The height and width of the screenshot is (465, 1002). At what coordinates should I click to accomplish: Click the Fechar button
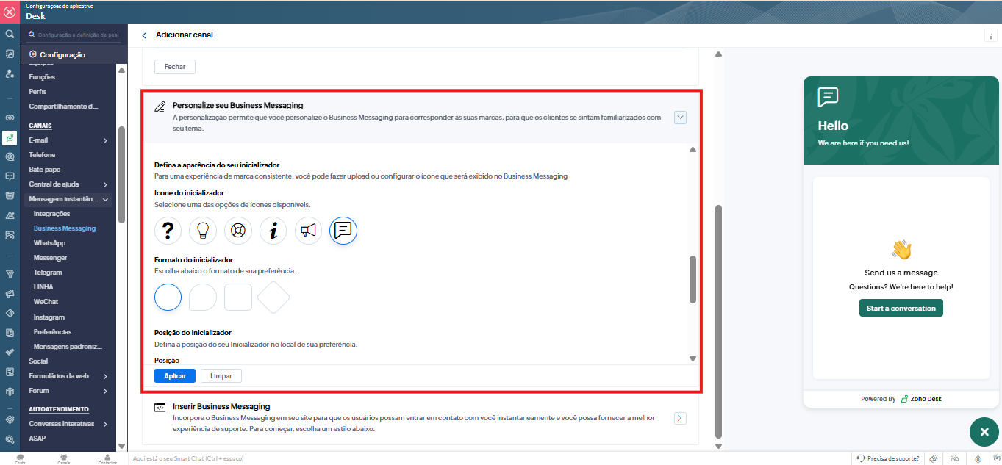[x=175, y=67]
